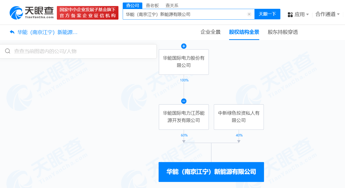Open the 股东持股穿透 view
The height and width of the screenshot is (188, 345).
tap(283, 32)
